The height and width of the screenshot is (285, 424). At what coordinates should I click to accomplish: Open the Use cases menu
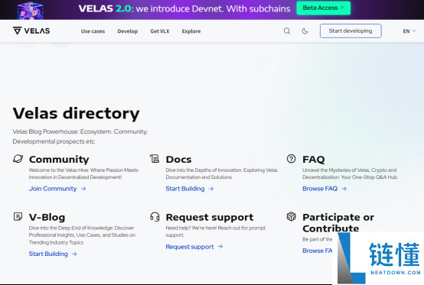tap(93, 31)
